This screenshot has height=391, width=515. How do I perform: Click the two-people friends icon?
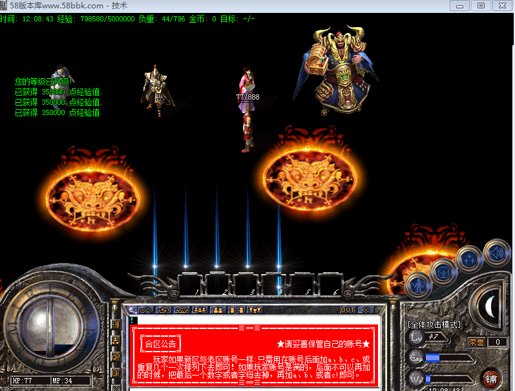pyautogui.click(x=218, y=310)
